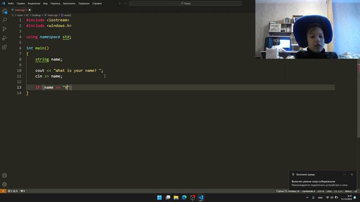Viewport: 360px width, 202px height.
Task: Open the Wi-Fi network tray icon
Action: [x=327, y=198]
